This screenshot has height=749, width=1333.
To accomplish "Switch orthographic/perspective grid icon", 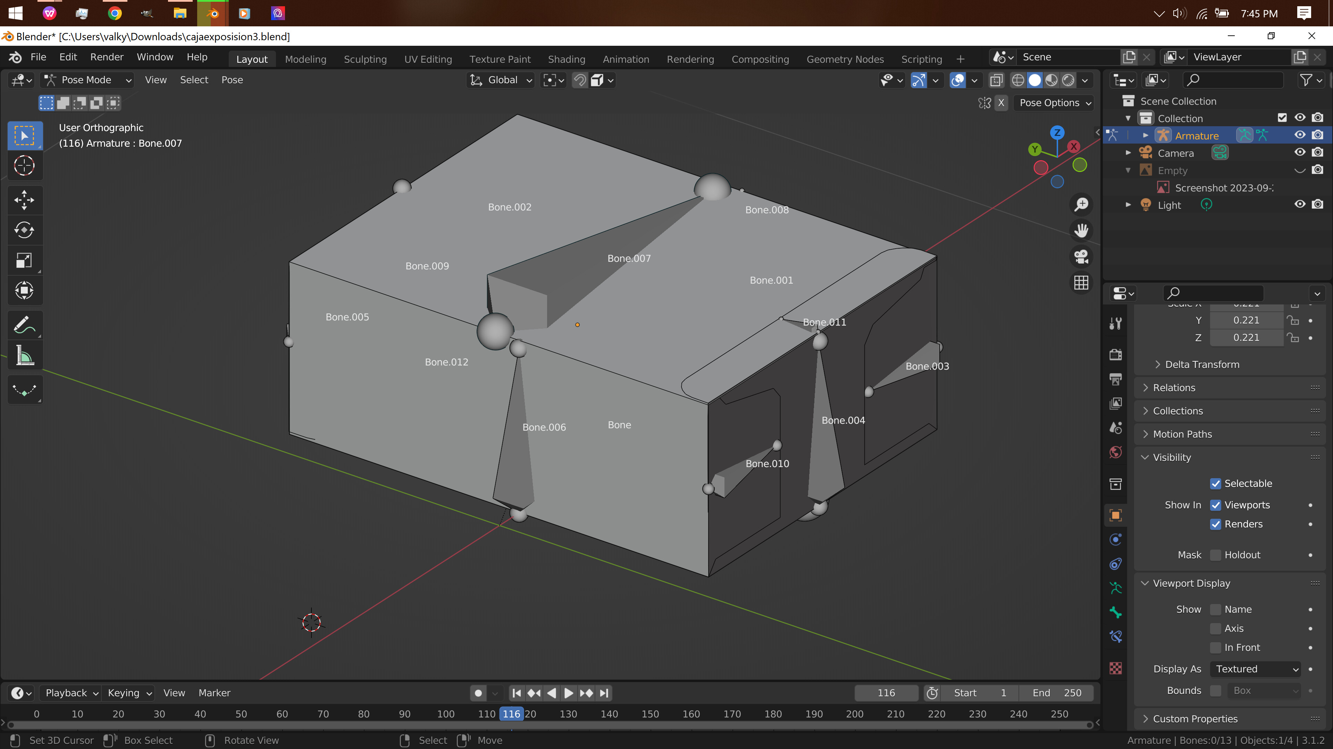I will click(x=1081, y=283).
